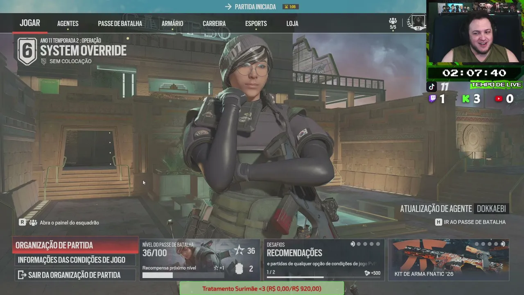Select the first carousel dot in Desafios card
Screen dimensions: 524x295
(352, 244)
